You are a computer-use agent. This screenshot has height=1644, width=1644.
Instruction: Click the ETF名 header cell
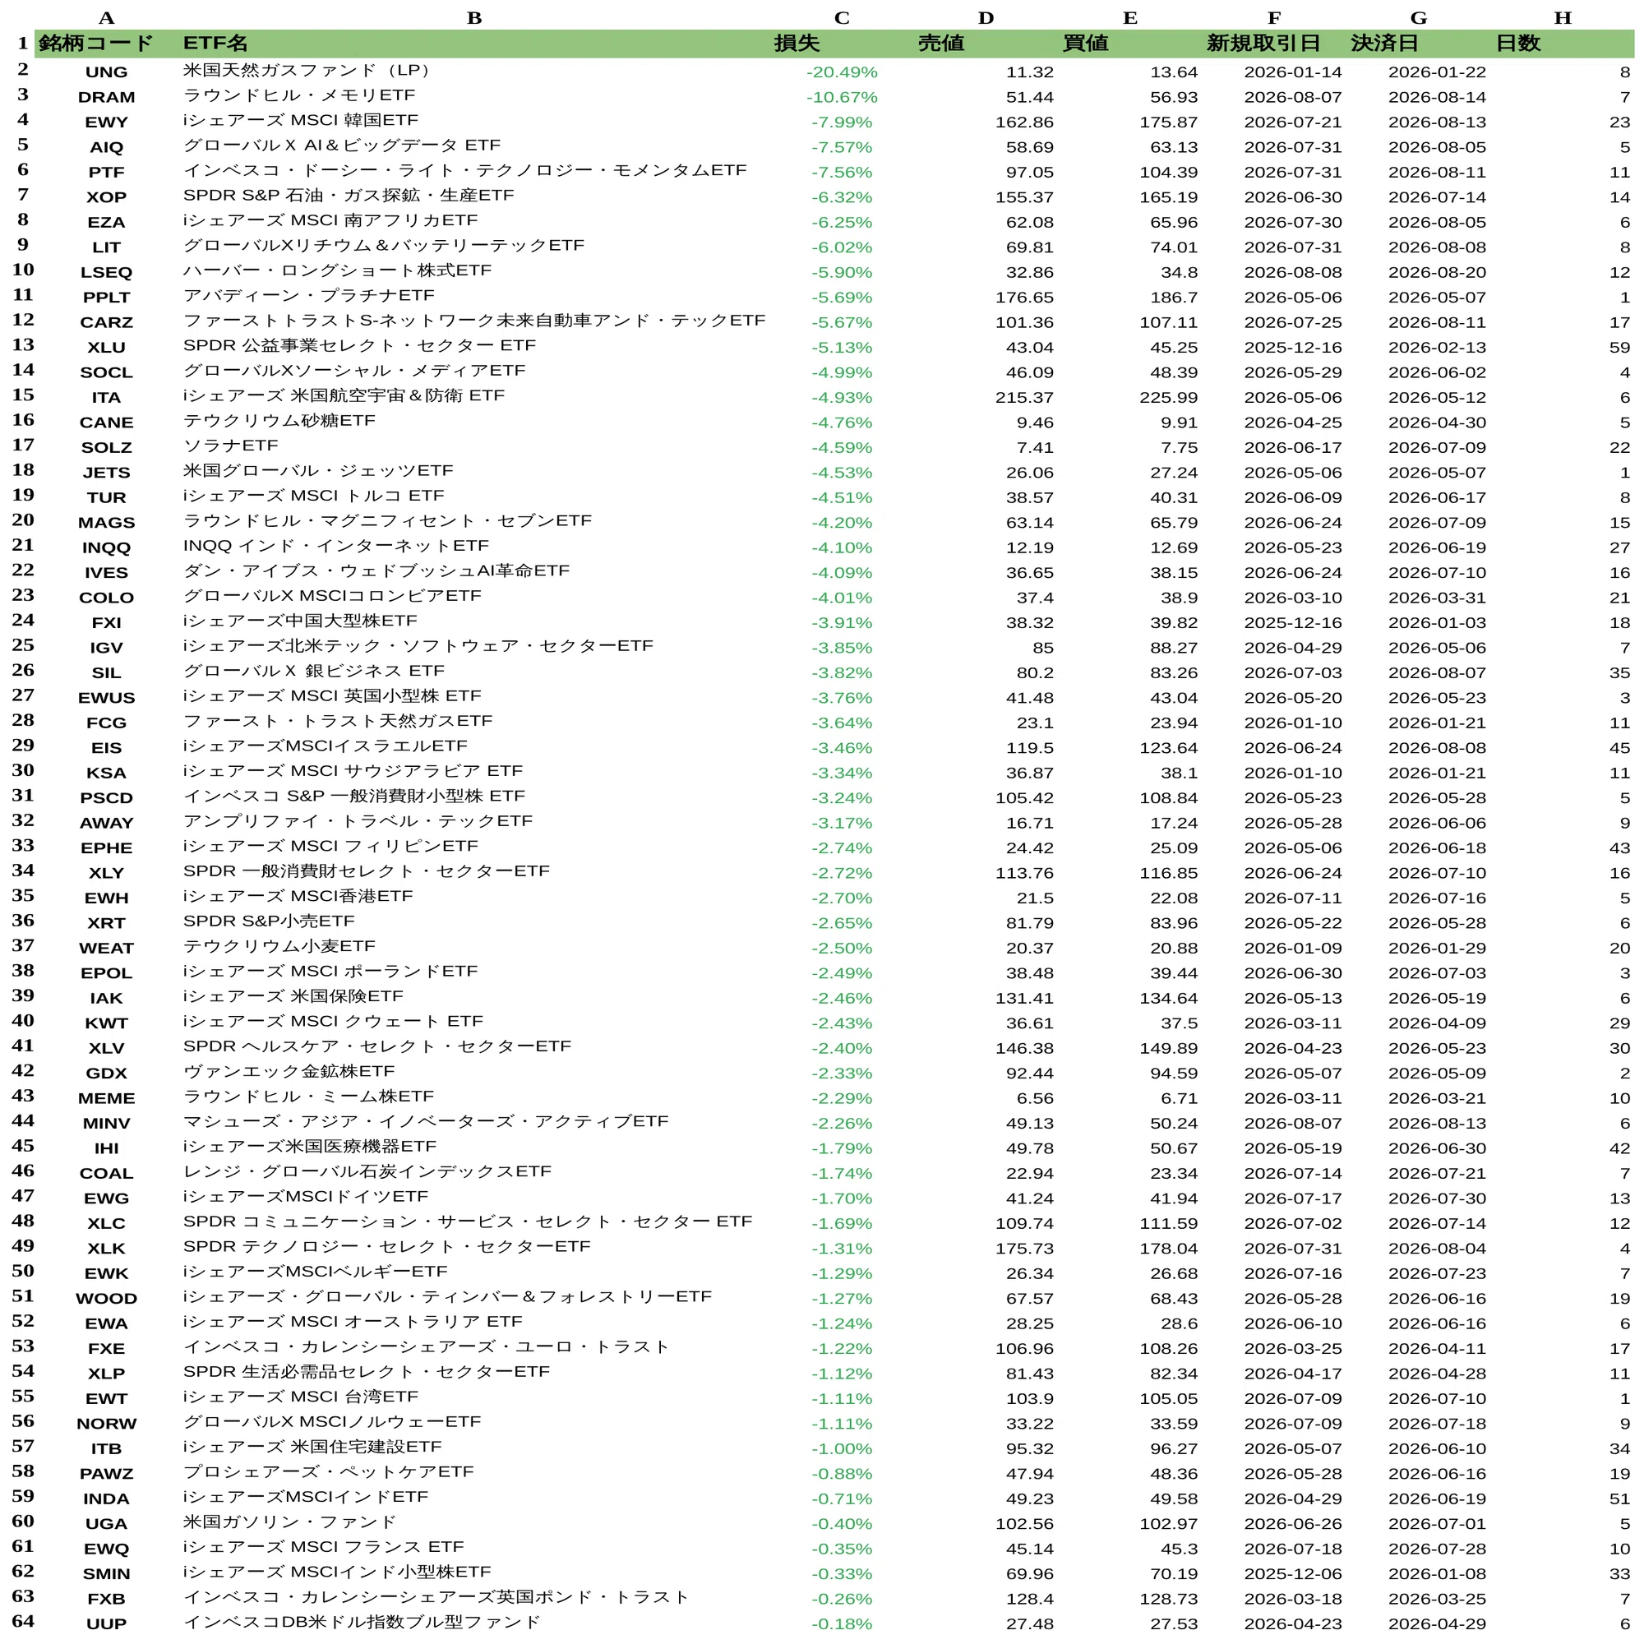pyautogui.click(x=474, y=44)
